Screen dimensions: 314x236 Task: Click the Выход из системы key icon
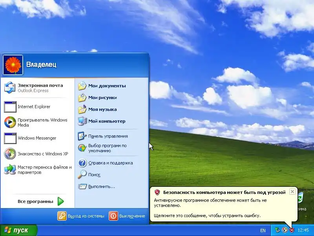pyautogui.click(x=62, y=216)
